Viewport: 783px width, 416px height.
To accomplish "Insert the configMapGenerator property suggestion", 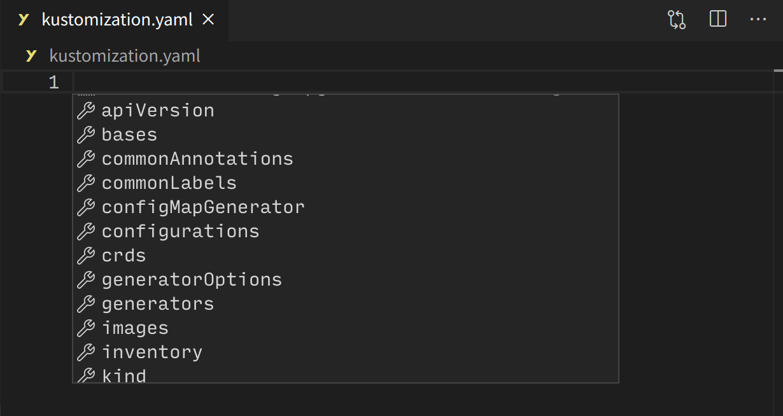I will coord(346,207).
